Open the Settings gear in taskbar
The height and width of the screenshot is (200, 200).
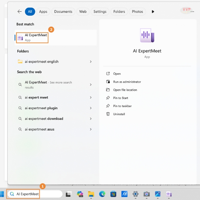pyautogui.click(x=136, y=194)
